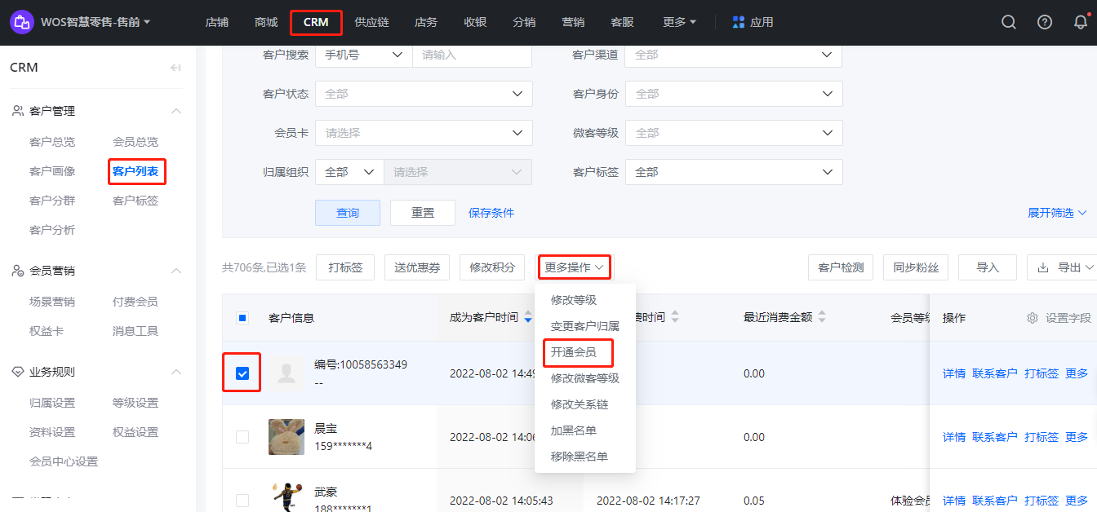Collapse the CRM sidebar with arrow icon
This screenshot has height=512, width=1097.
(x=175, y=68)
